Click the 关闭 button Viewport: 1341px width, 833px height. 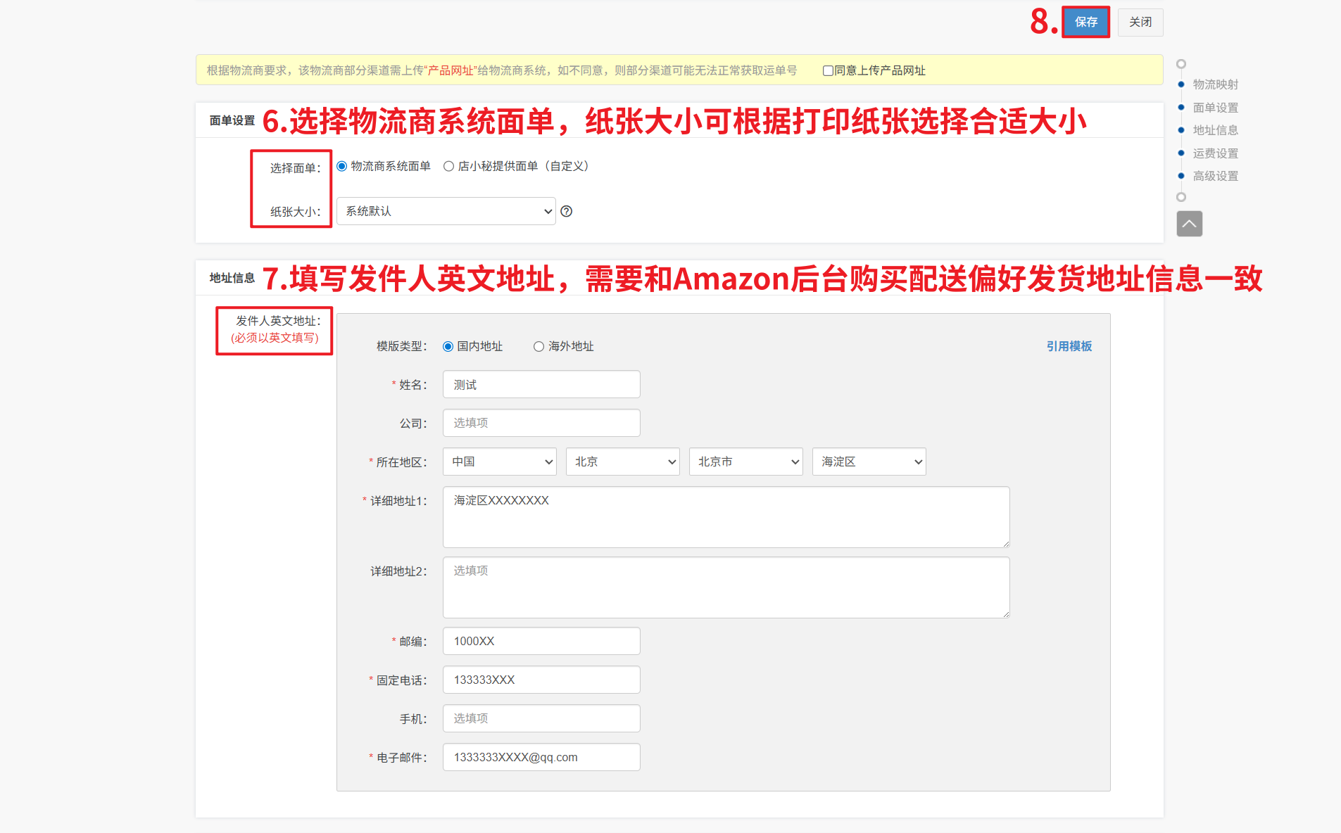click(1140, 22)
